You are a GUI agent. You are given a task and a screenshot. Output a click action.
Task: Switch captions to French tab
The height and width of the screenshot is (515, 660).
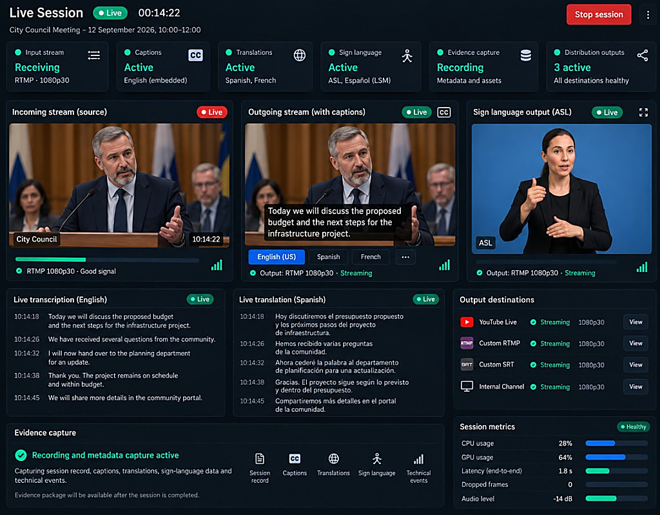coord(371,257)
